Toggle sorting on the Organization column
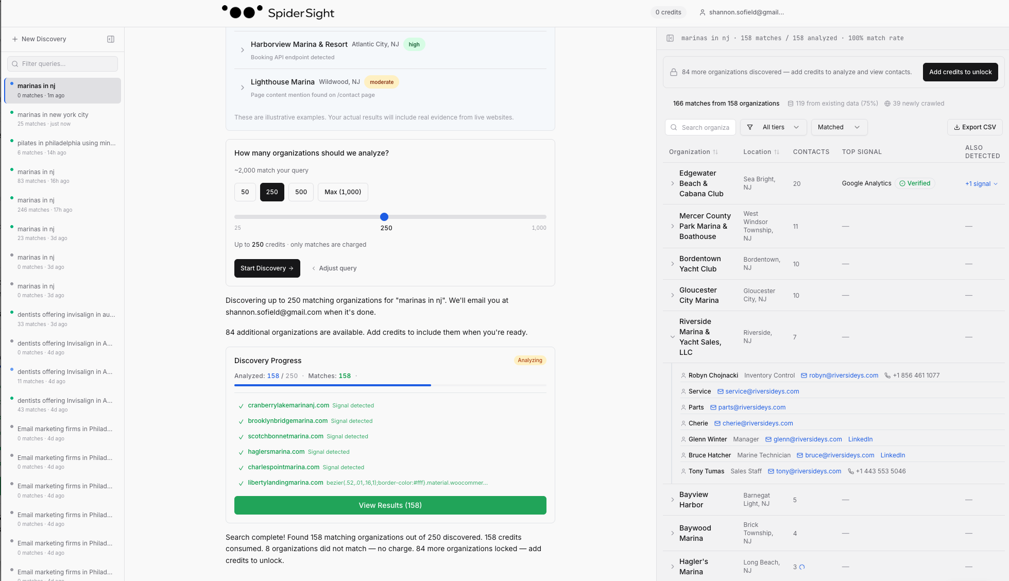 click(716, 152)
